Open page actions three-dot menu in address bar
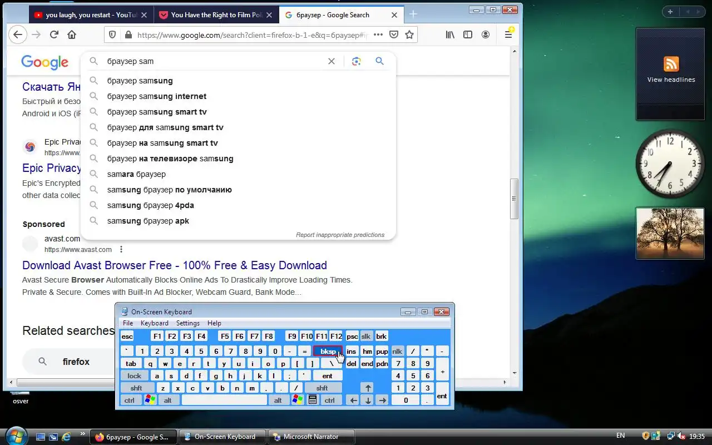This screenshot has width=712, height=445. tap(378, 34)
